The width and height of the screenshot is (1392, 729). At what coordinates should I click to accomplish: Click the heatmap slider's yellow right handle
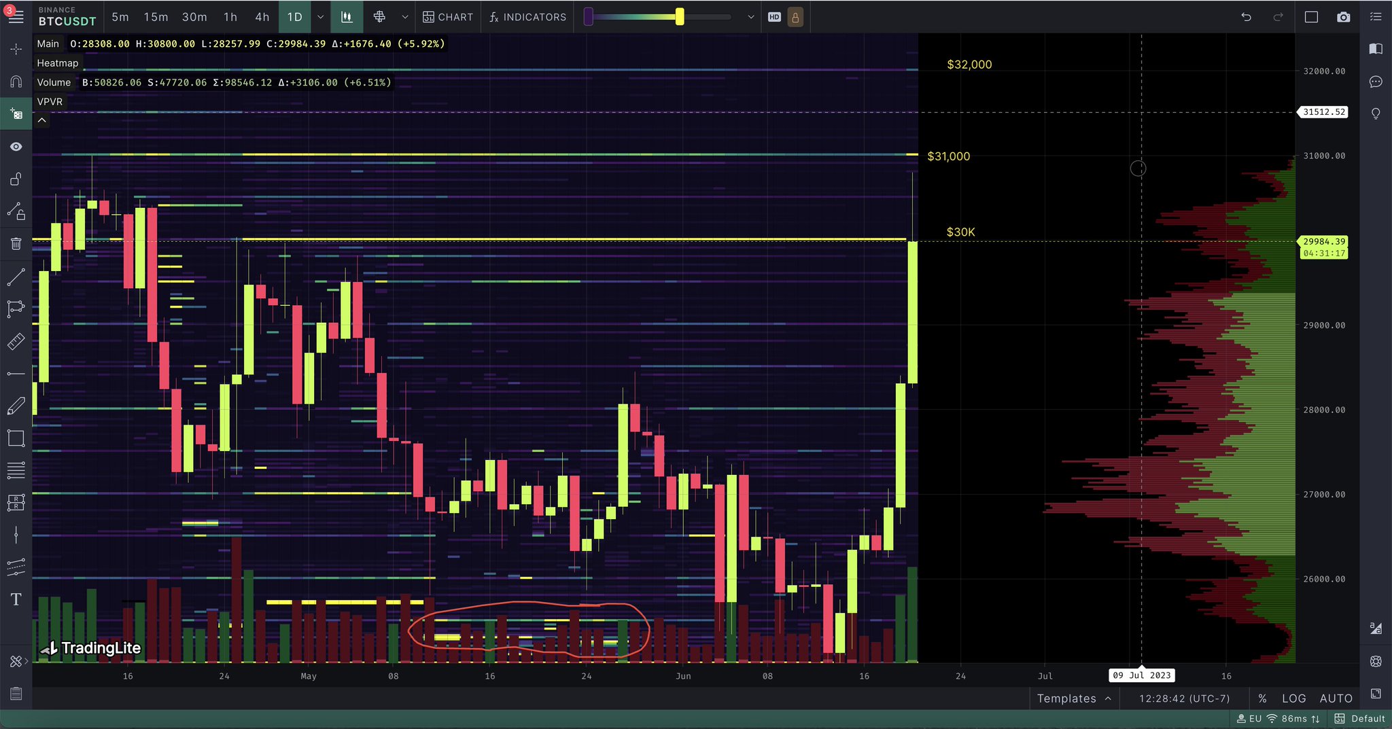tap(680, 17)
